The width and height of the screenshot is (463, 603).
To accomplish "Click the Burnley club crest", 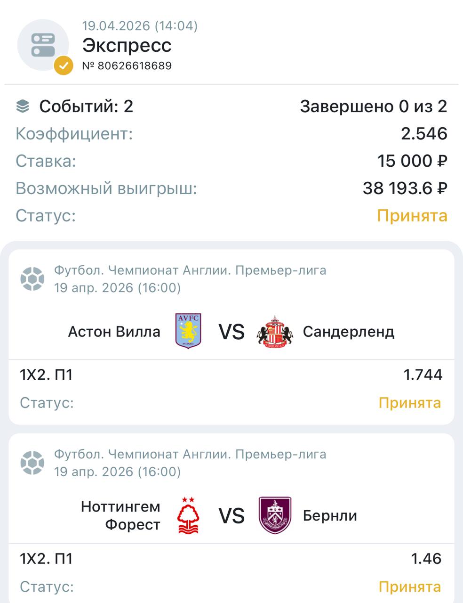I will pyautogui.click(x=275, y=515).
